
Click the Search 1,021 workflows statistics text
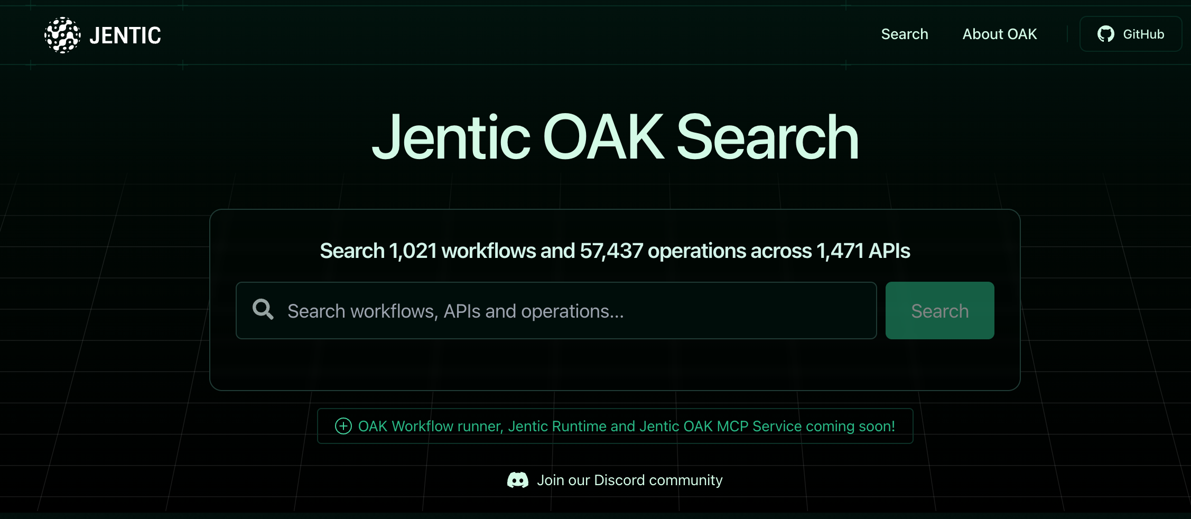click(x=615, y=251)
